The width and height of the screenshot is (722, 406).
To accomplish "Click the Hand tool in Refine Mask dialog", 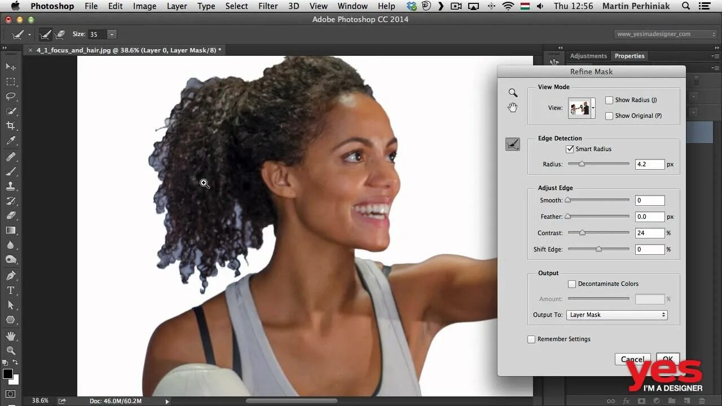I will coord(513,107).
